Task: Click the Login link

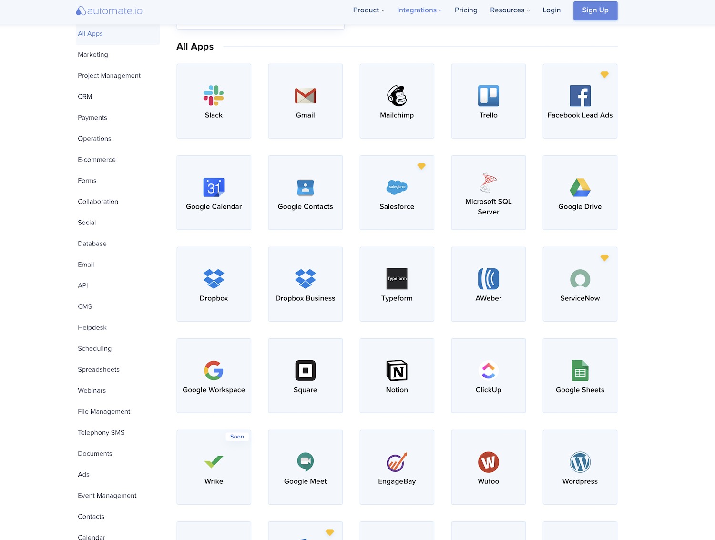Action: tap(551, 10)
